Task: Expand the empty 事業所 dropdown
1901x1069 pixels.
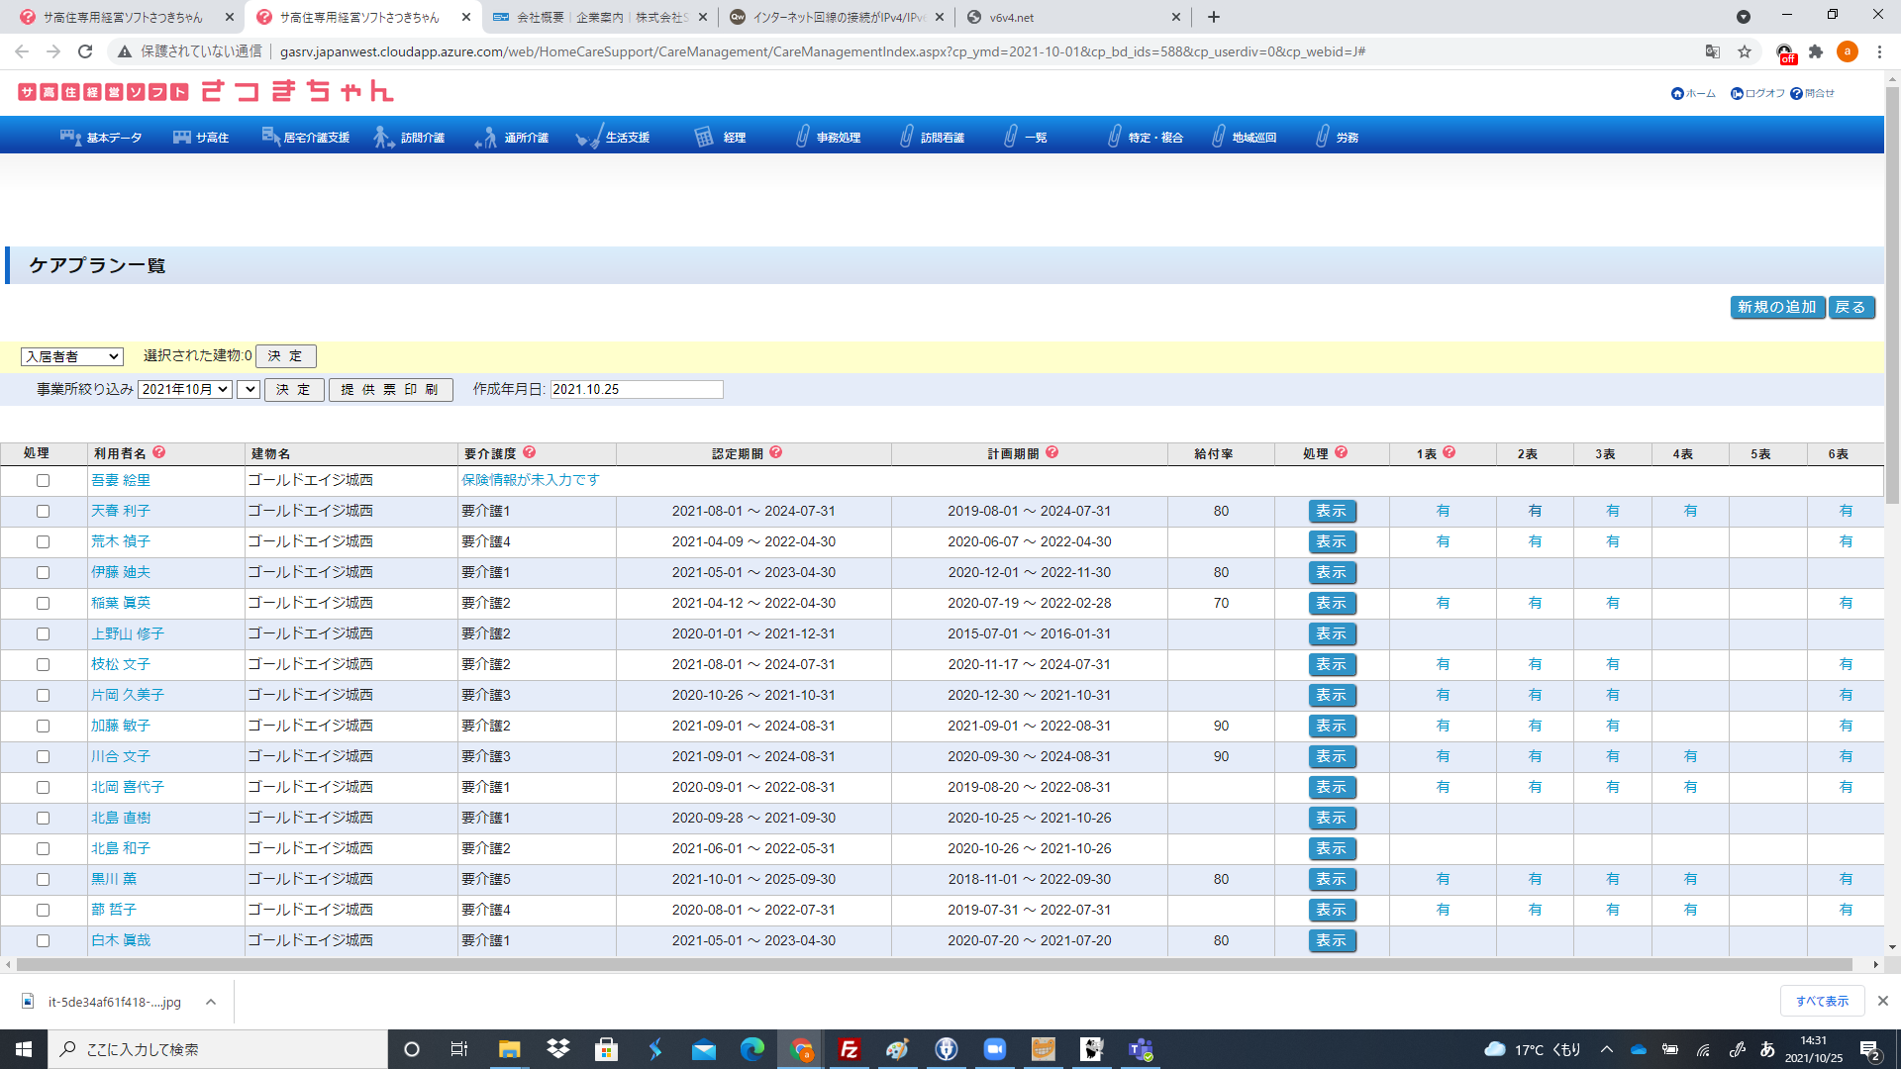Action: (x=249, y=389)
